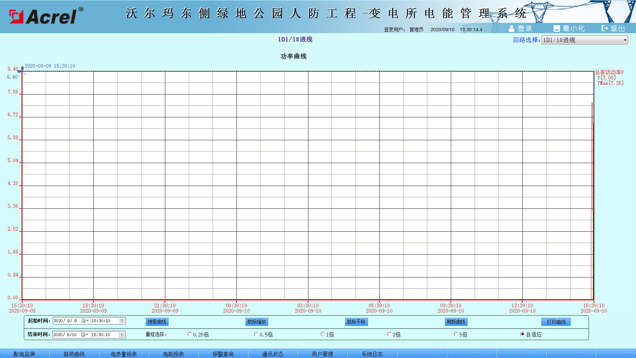
Task: Switch to the 报警查询 tab
Action: 223,354
